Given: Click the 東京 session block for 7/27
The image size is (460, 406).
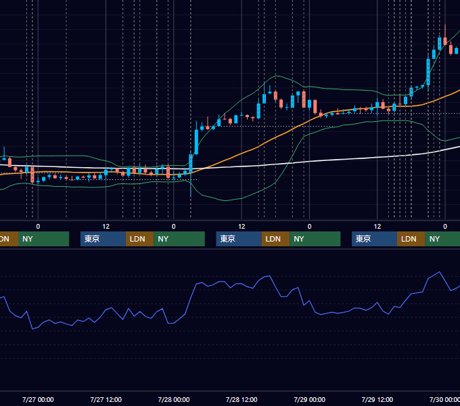Looking at the screenshot, I should pyautogui.click(x=103, y=239).
